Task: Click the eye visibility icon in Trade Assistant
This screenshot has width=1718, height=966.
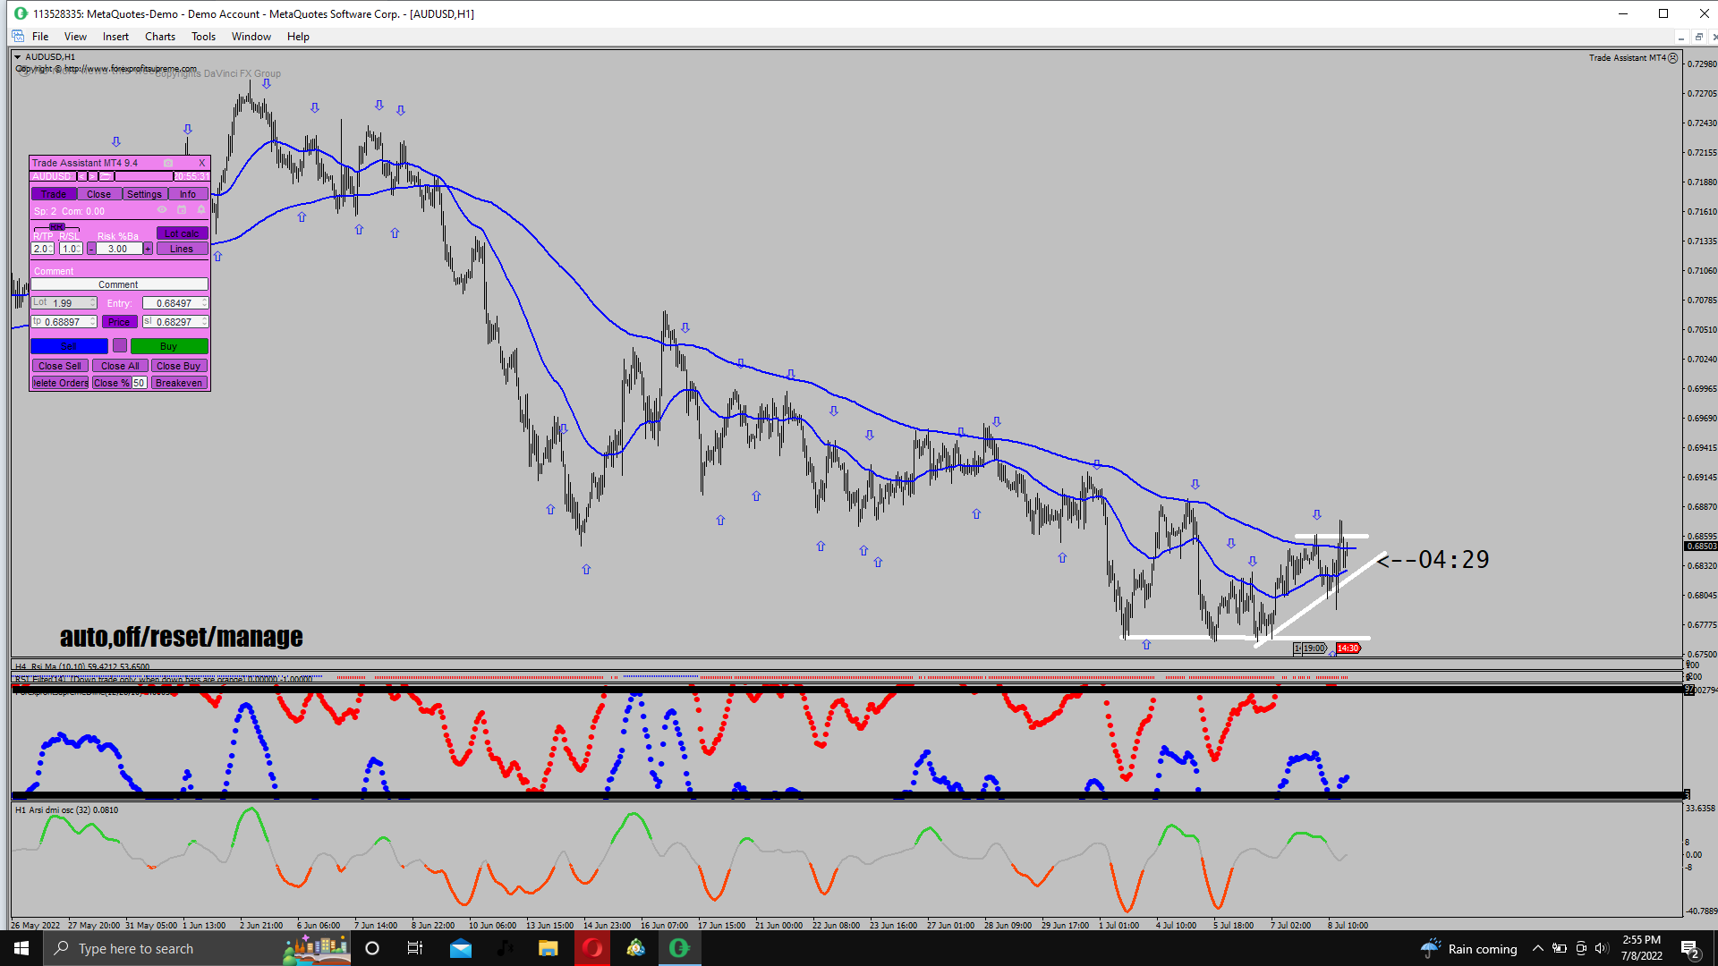Action: [x=162, y=209]
